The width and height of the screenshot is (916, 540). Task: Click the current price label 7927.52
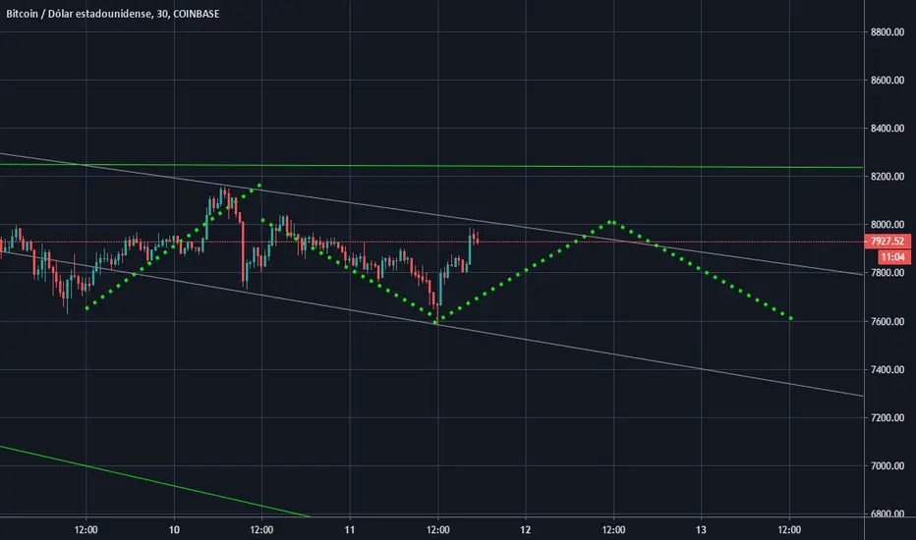(x=887, y=242)
